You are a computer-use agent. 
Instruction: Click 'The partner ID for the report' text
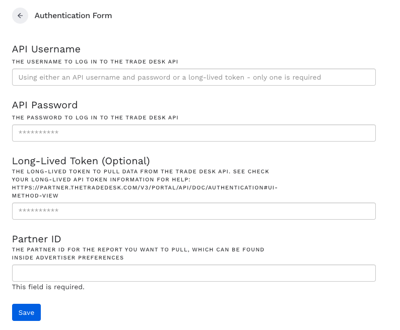[x=138, y=250]
